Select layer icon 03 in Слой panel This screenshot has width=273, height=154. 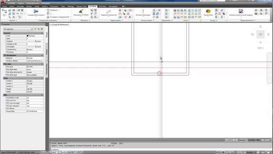click(185, 10)
